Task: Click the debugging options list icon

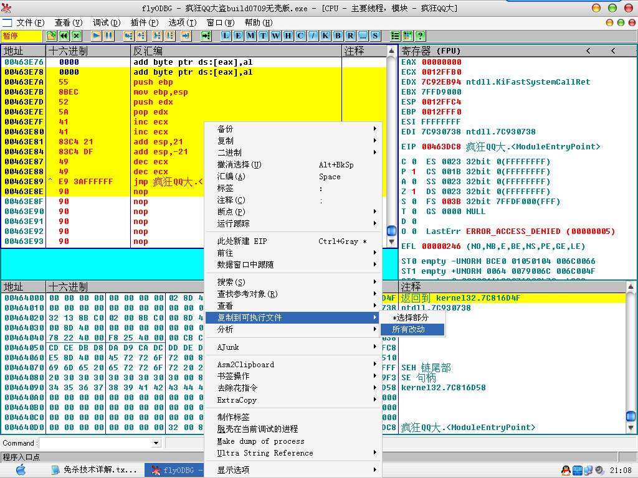Action: click(395, 35)
